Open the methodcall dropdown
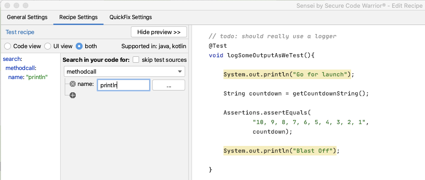 tap(124, 72)
